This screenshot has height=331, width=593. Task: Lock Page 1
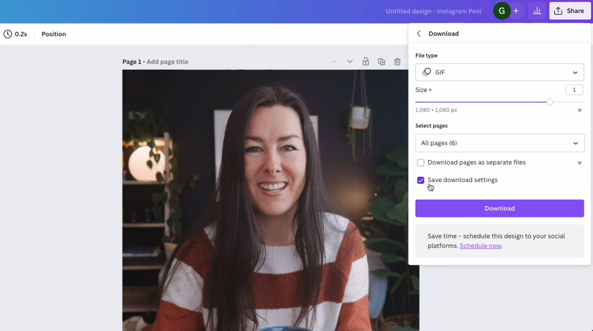pos(366,62)
